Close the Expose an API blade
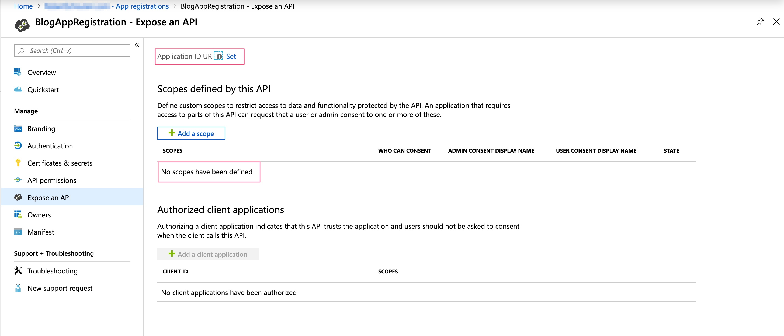 (x=776, y=22)
